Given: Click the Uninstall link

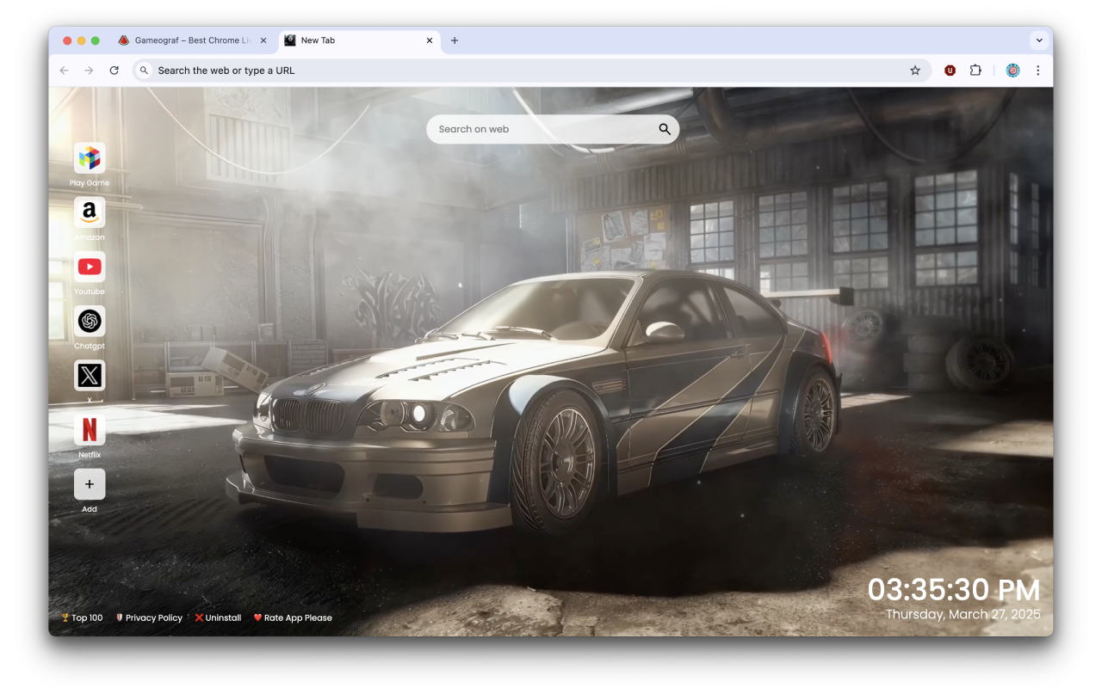Looking at the screenshot, I should point(218,617).
